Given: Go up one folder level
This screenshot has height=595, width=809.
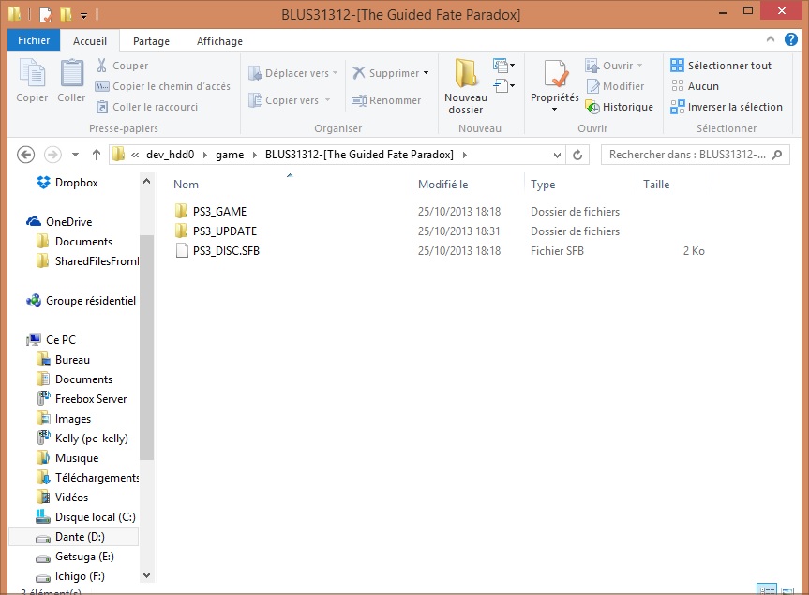Looking at the screenshot, I should (96, 155).
